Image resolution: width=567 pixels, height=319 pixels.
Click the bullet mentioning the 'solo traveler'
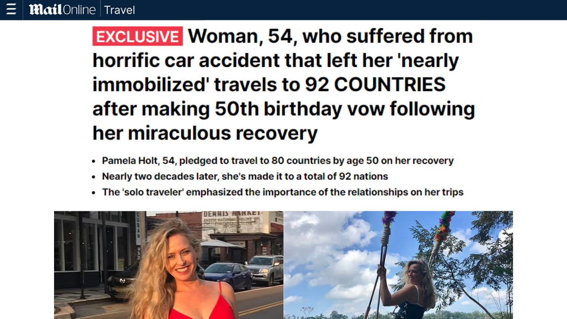283,192
